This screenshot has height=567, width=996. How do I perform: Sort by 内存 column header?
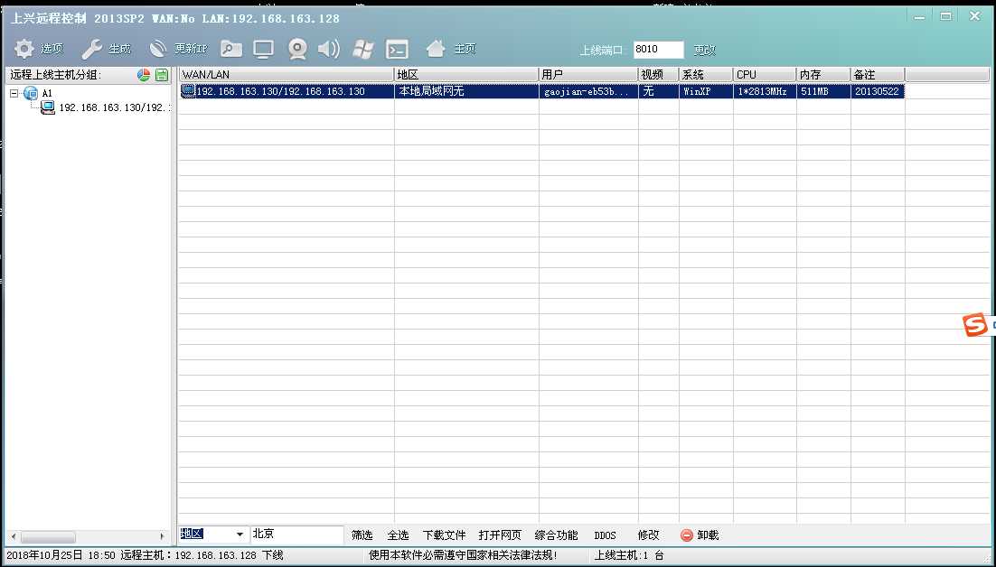click(x=823, y=75)
